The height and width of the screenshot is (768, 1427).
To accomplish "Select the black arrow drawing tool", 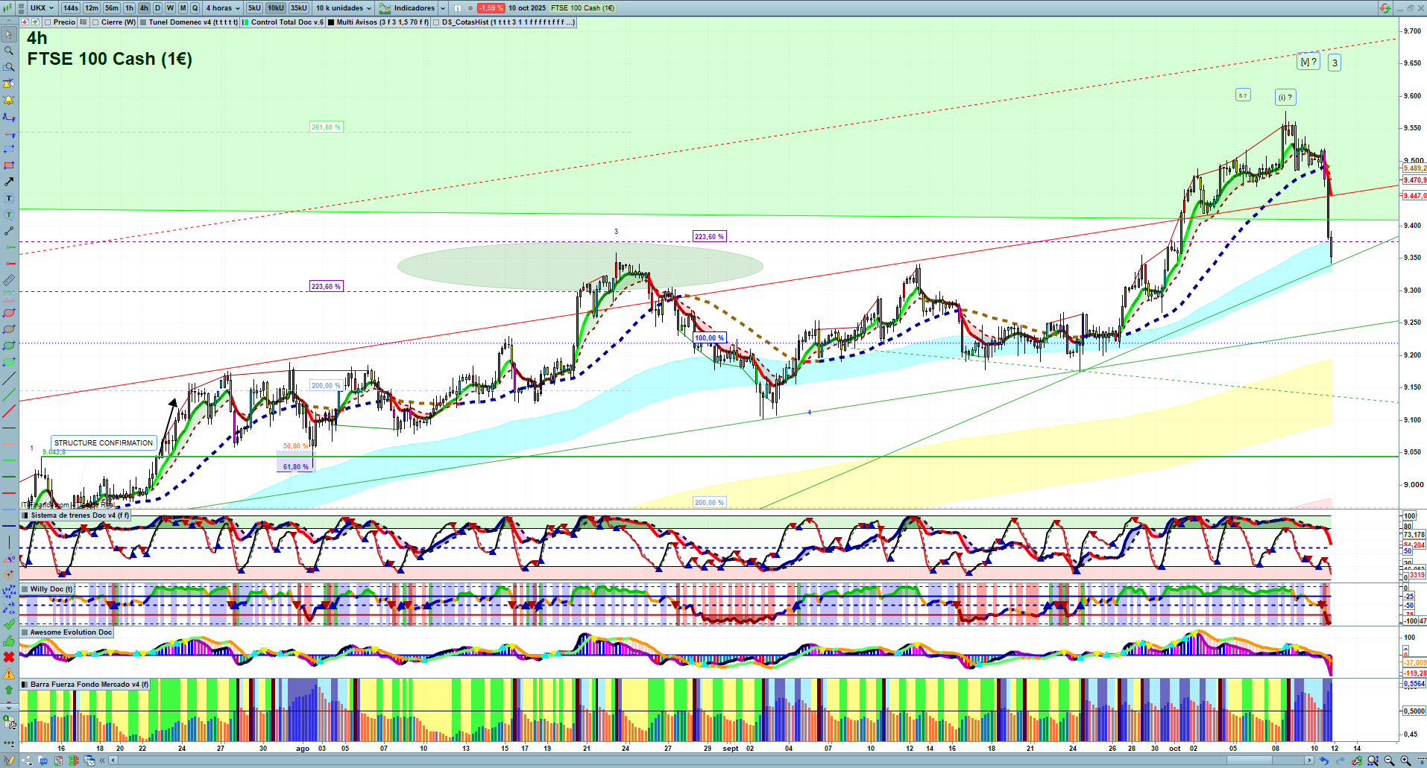I will point(9,182).
